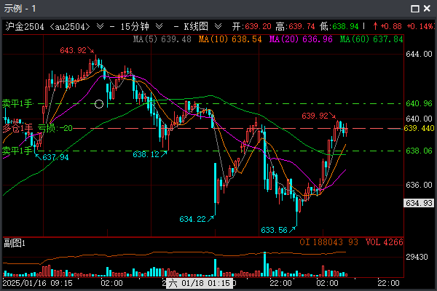Click the 副图1 sub-chart label
Viewport: 437px width, 291px height.
(15, 242)
